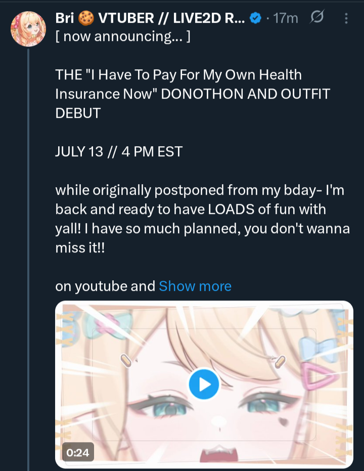Click the vertical thread line below avatar
The image size is (364, 471).
click(29, 253)
